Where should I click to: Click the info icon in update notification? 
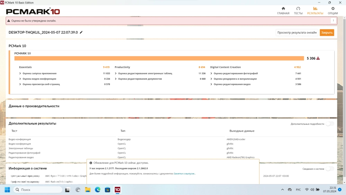[91, 163]
